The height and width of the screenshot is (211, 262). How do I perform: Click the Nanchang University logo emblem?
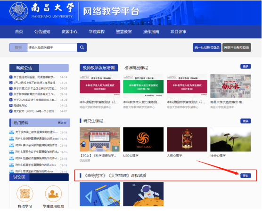[19, 11]
